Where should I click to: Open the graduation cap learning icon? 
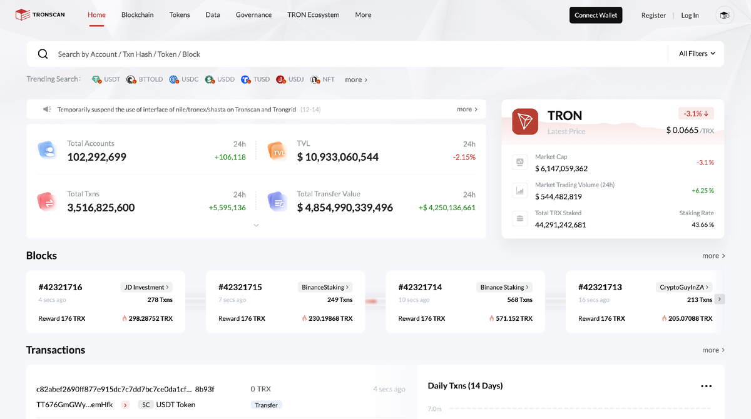click(725, 15)
